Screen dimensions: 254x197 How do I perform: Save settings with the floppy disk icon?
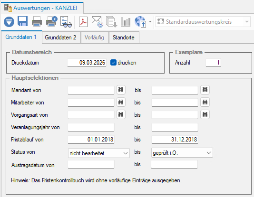pyautogui.click(x=22, y=21)
